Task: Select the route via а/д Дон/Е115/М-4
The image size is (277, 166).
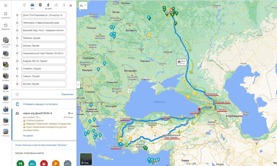Action: [x=44, y=124]
